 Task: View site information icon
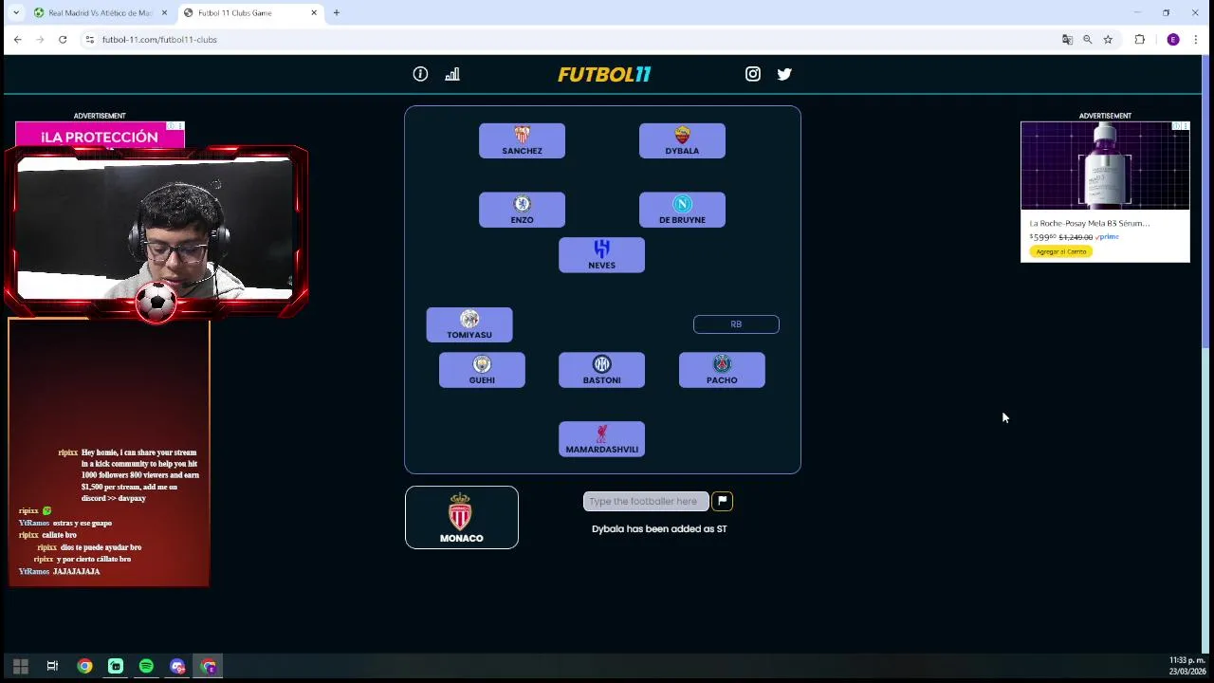point(89,40)
